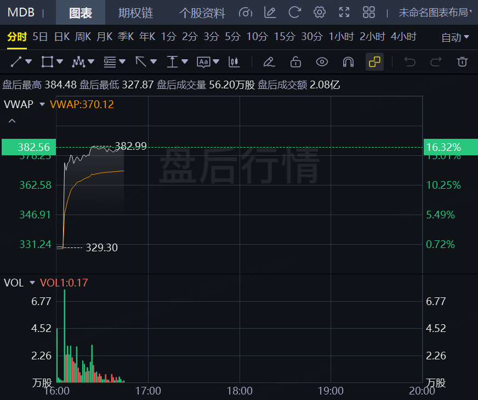Delete all drawings with trash icon
478x400 pixels.
coord(462,61)
